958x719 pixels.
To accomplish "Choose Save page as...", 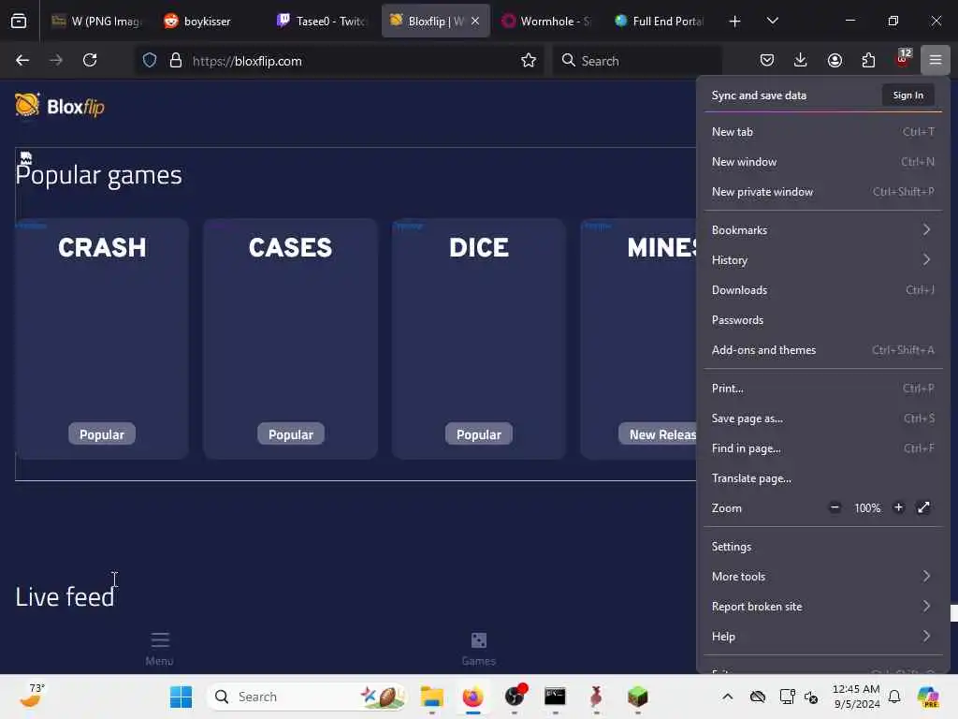I will (823, 418).
